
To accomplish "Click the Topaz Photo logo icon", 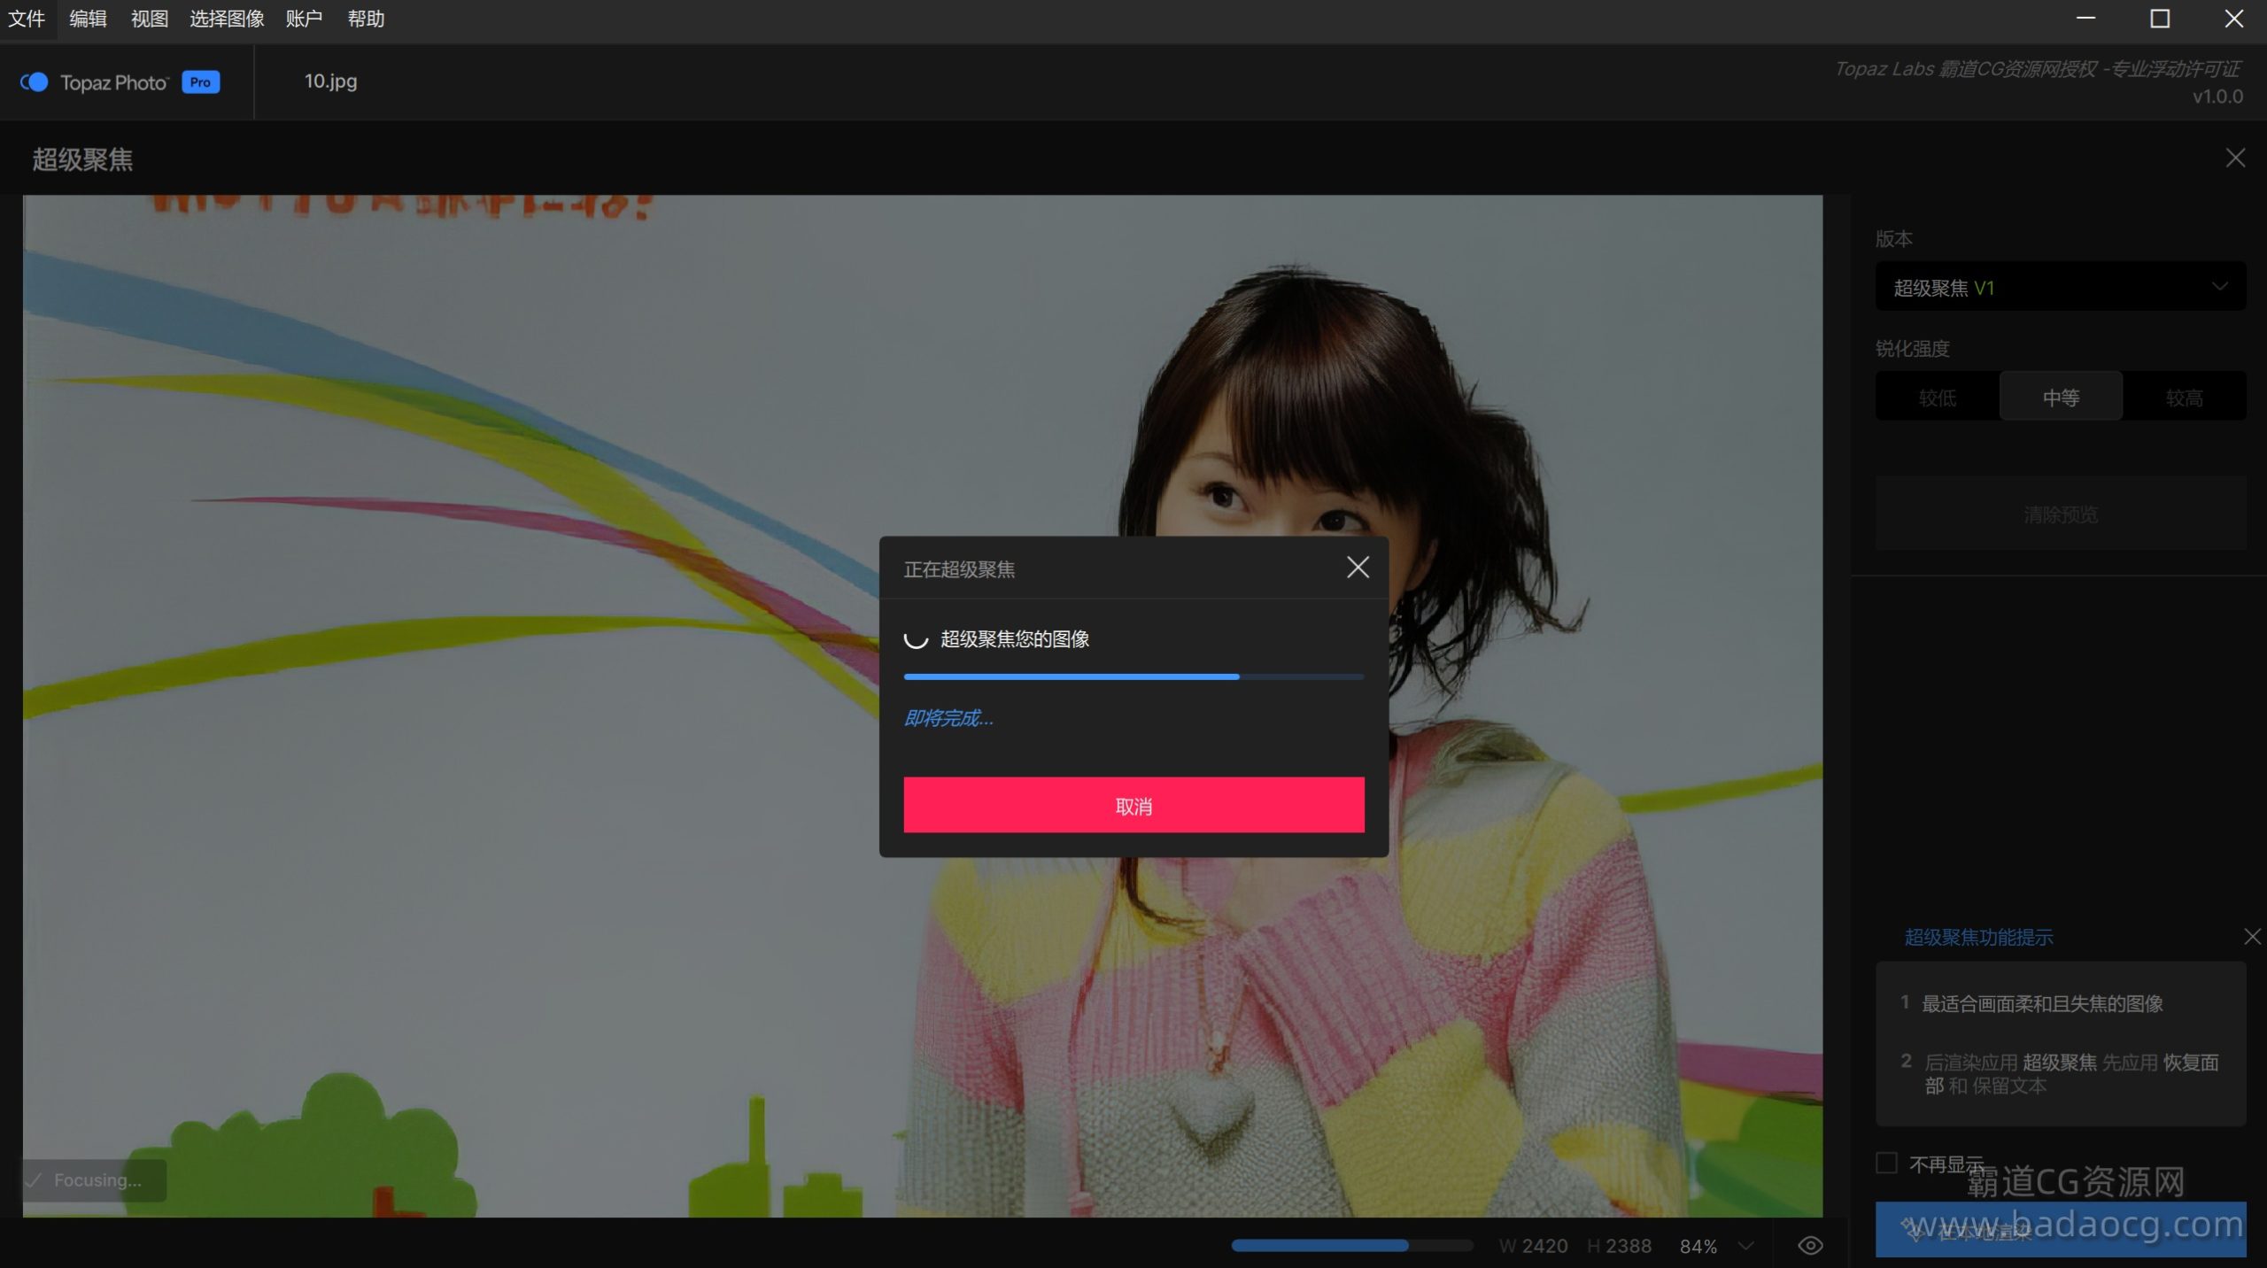I will pyautogui.click(x=35, y=82).
